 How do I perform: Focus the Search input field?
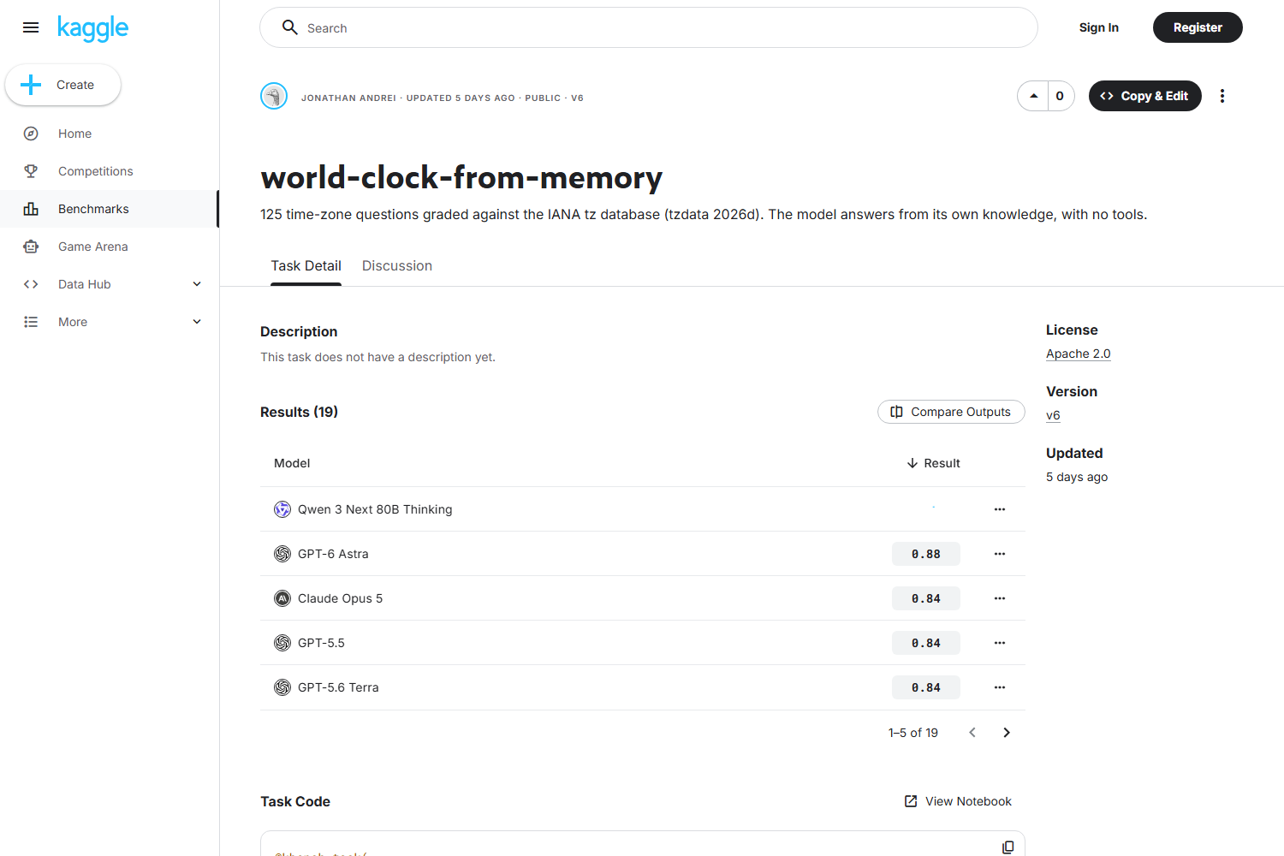pyautogui.click(x=648, y=27)
